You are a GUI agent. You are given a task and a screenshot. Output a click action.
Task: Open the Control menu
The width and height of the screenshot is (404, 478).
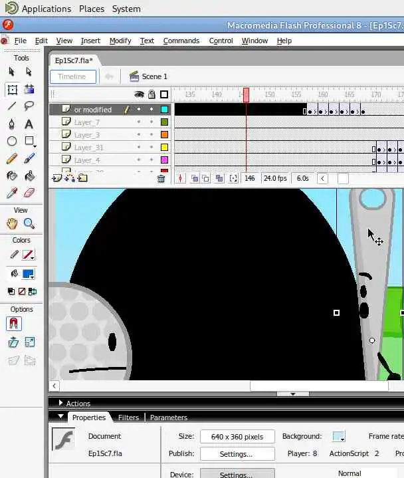coord(221,41)
